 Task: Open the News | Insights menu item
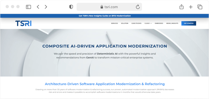[x=172, y=23]
